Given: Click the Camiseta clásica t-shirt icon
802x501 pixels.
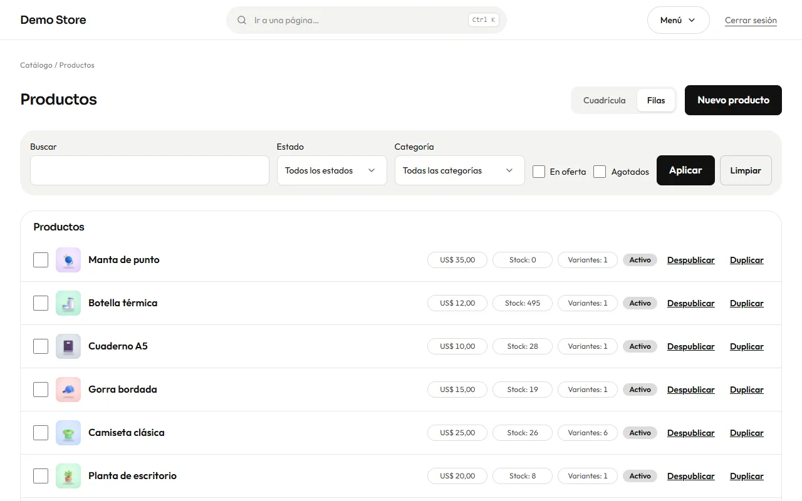Looking at the screenshot, I should coord(68,433).
